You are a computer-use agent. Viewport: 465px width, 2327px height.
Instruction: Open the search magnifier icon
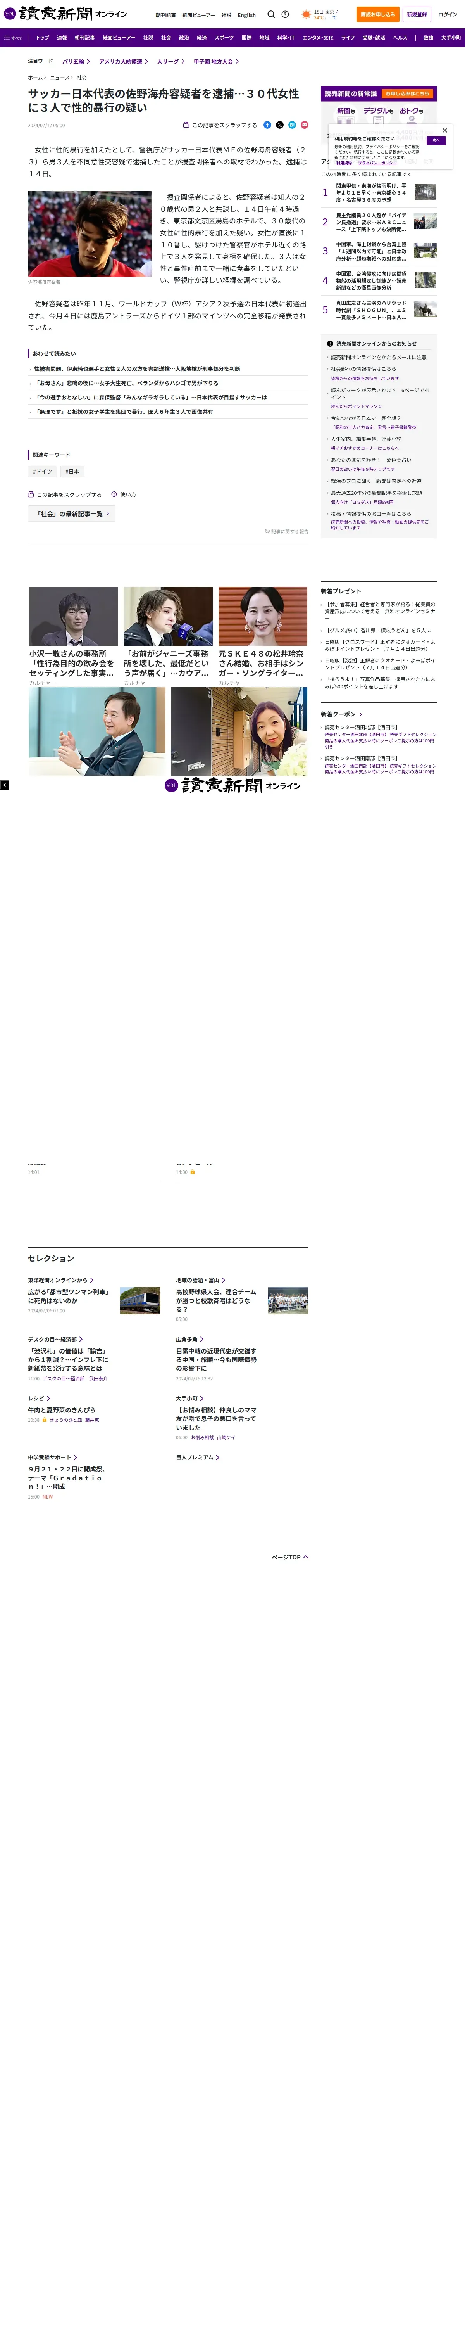point(271,14)
